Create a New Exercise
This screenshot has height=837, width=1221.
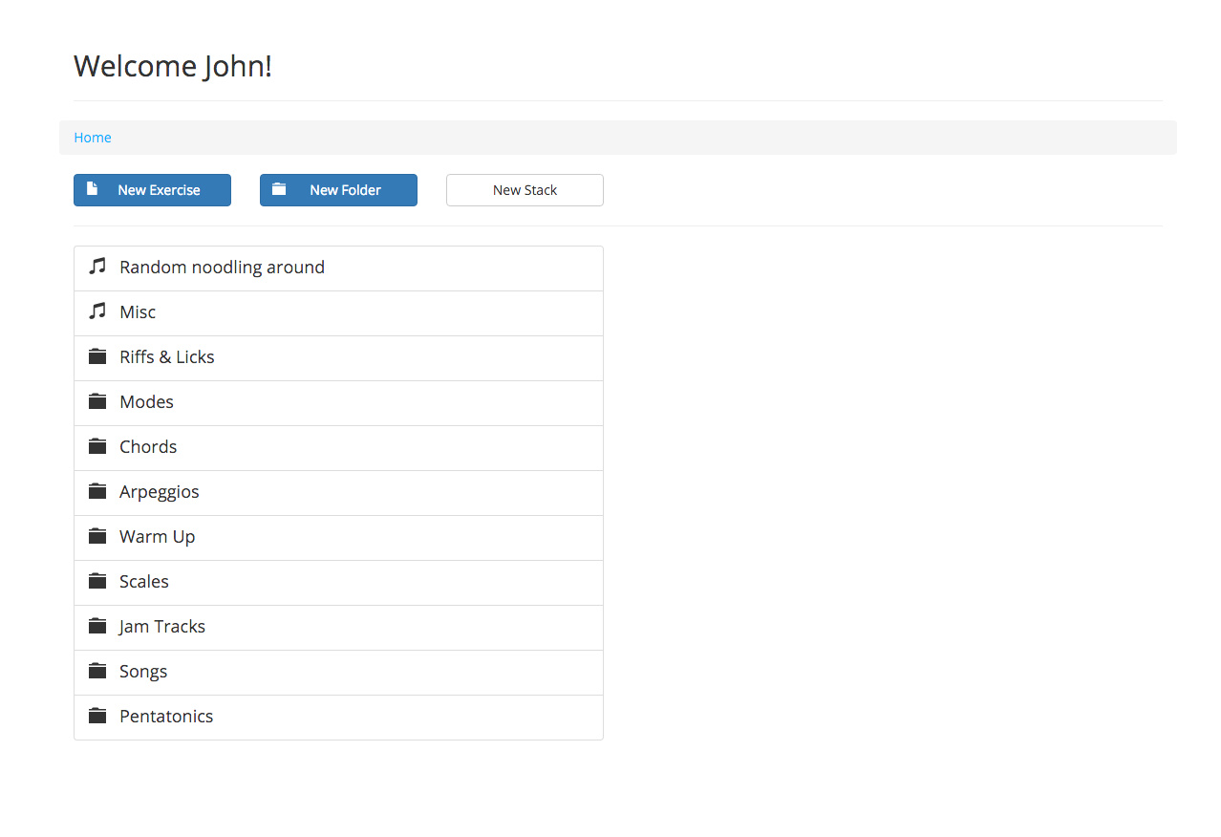pos(152,190)
